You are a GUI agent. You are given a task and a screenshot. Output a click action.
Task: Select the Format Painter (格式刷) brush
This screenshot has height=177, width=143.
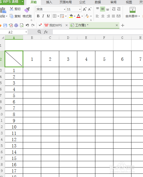pos(27,10)
